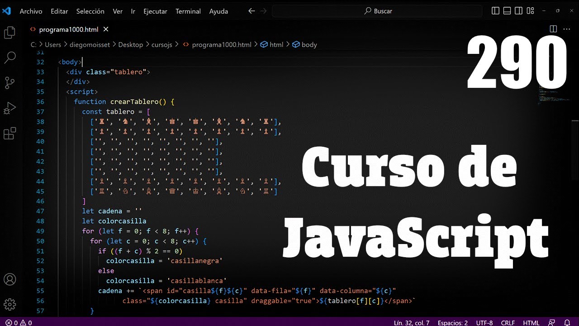The width and height of the screenshot is (579, 326).
Task: Open the Accounts menu icon
Action: point(9,279)
